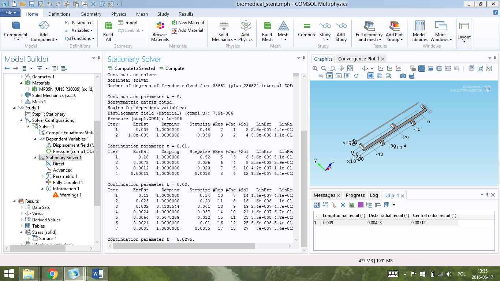Screen dimensions: 500x281
Task: Click Build Mesh in the ribbon
Action: pyautogui.click(x=267, y=31)
